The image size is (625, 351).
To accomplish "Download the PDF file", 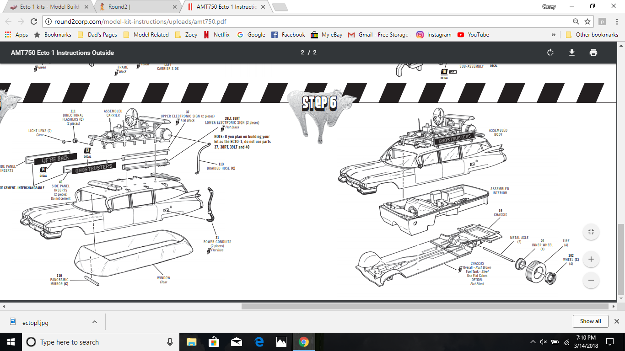I will [x=572, y=53].
